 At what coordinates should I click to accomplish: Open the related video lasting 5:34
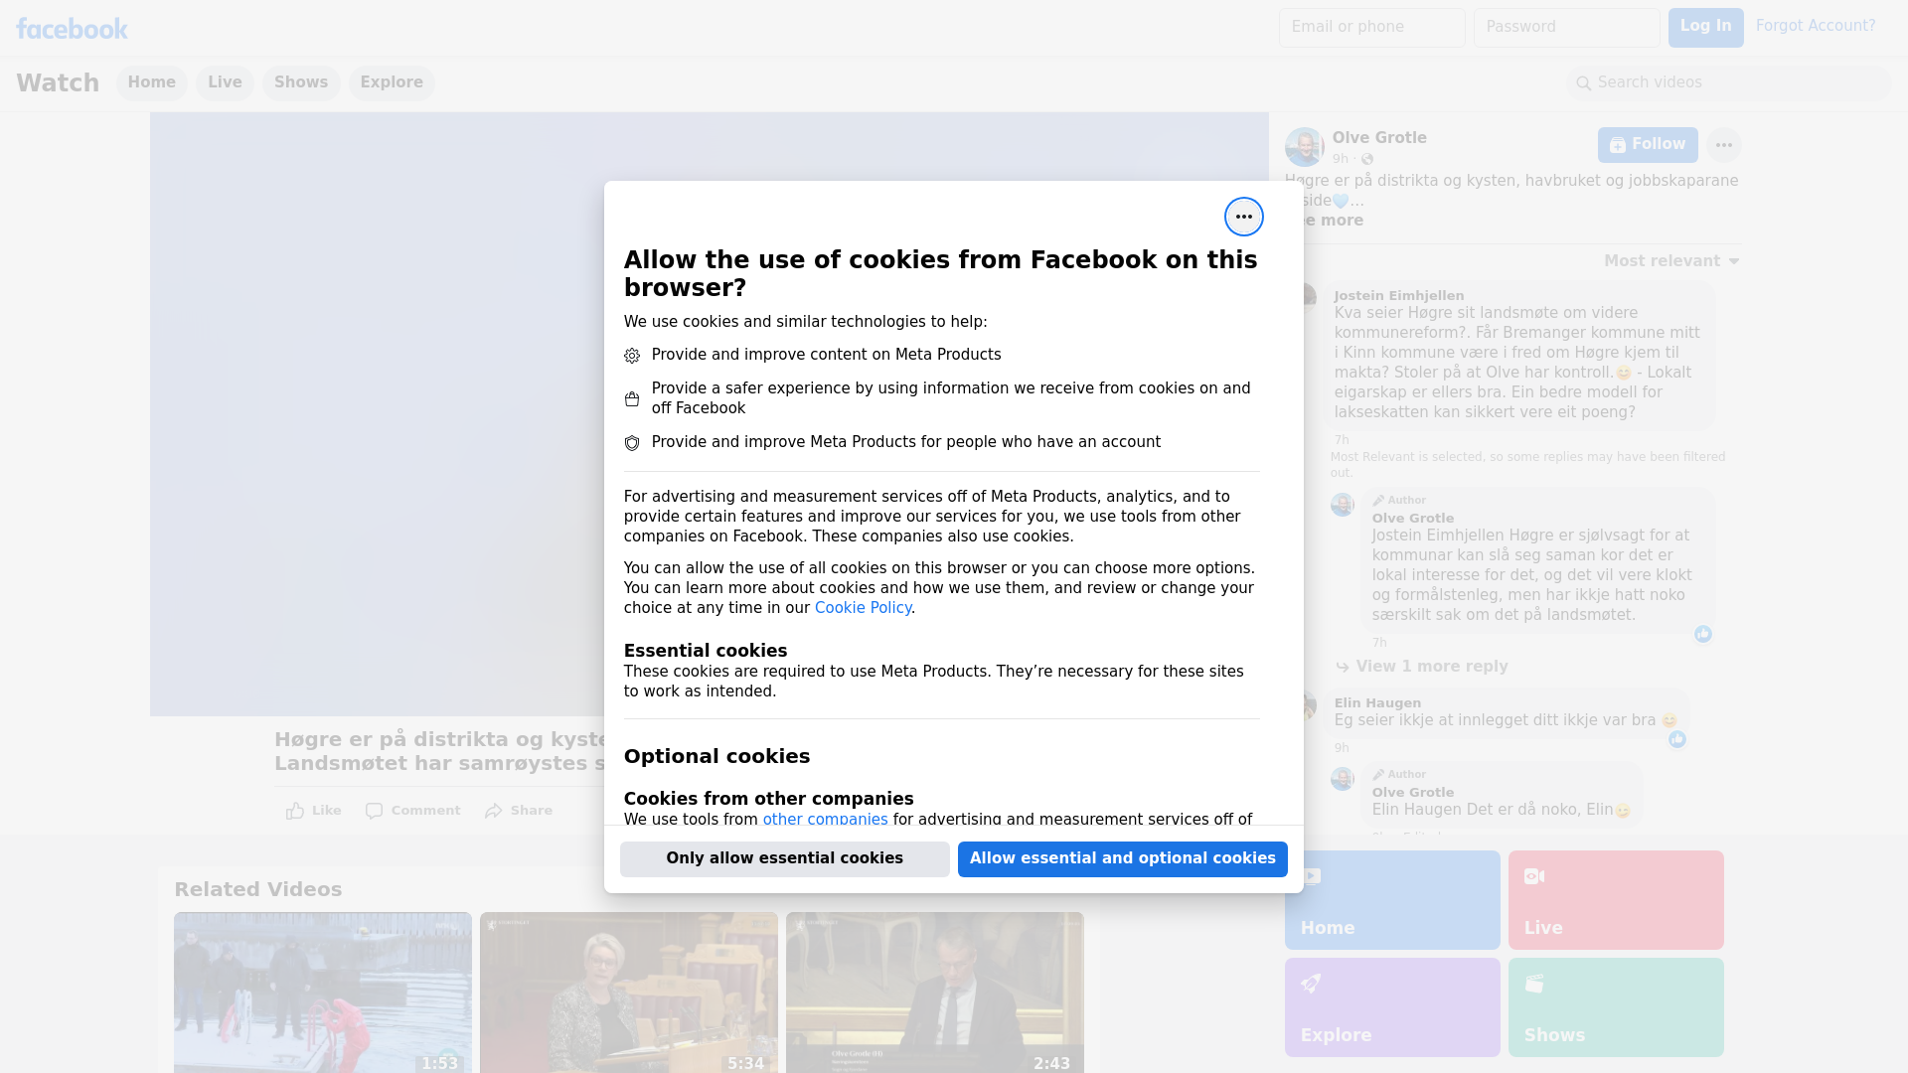[x=629, y=993]
